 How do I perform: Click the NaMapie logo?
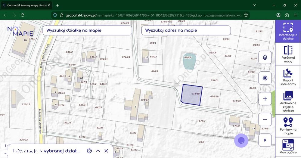pyautogui.click(x=20, y=31)
